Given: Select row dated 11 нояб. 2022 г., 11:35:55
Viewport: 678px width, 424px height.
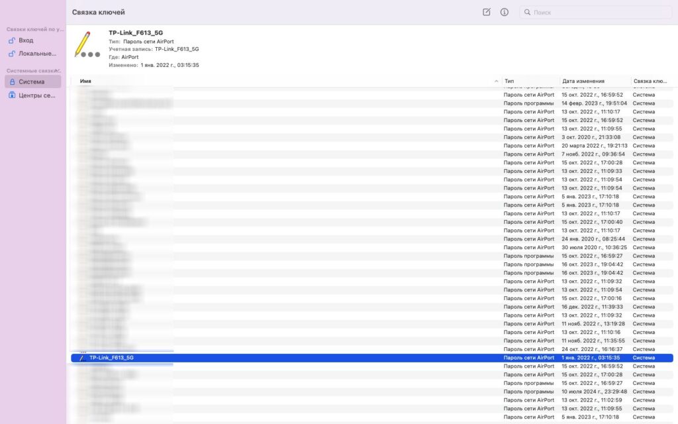Looking at the screenshot, I should (x=372, y=341).
